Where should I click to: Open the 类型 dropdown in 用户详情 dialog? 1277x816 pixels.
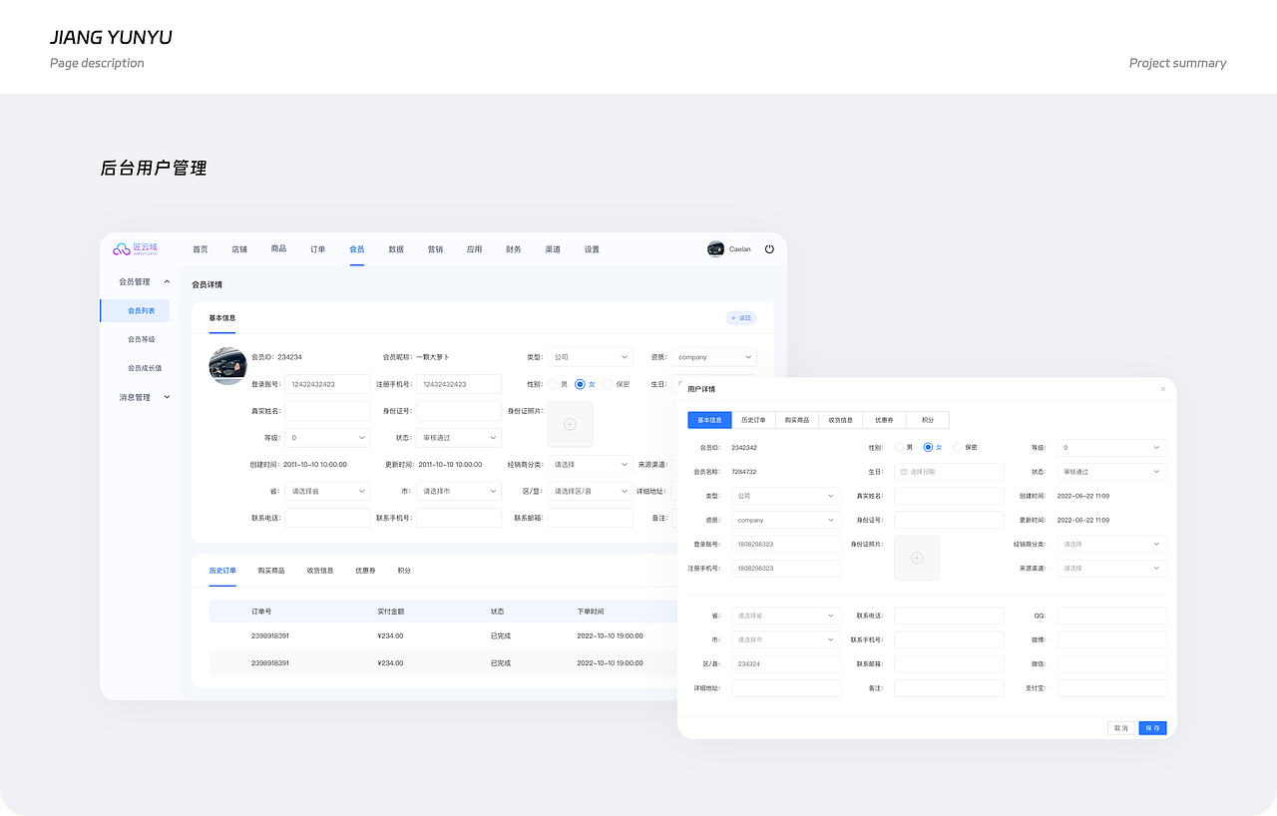click(x=786, y=496)
